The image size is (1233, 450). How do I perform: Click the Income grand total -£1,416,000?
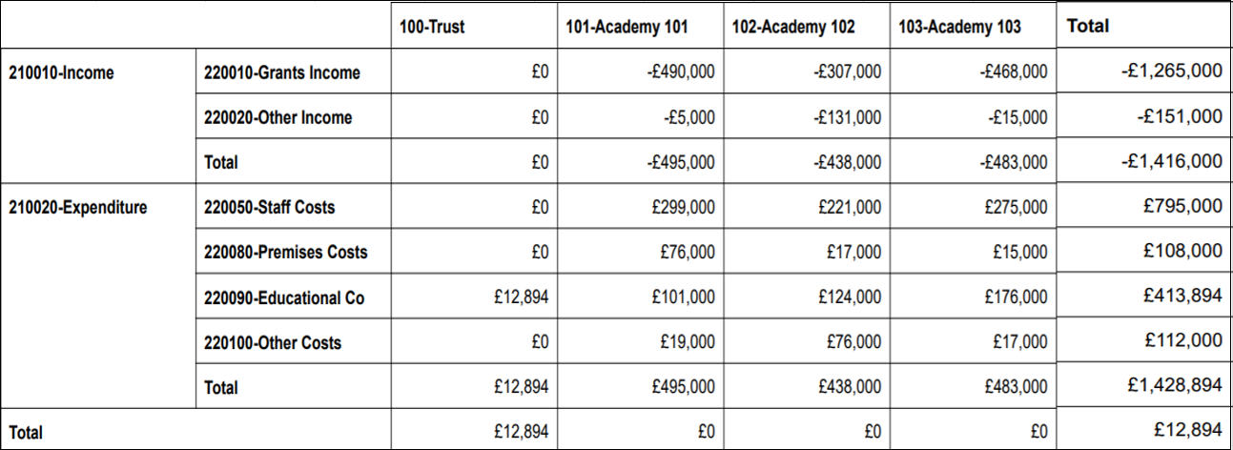pos(1172,161)
